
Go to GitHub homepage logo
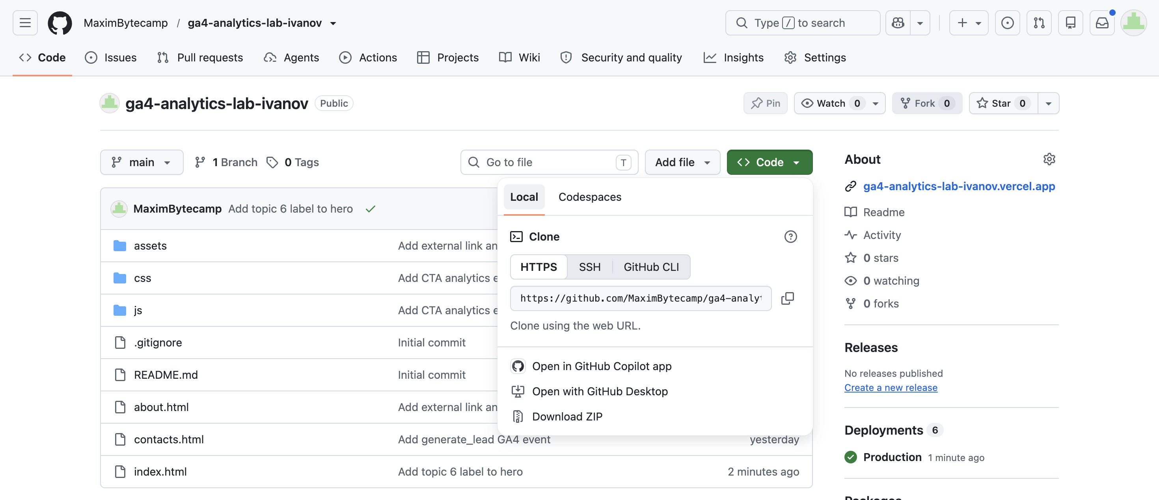point(60,23)
